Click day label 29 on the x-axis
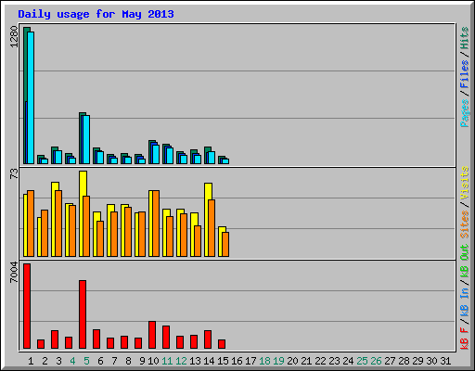 point(417,361)
